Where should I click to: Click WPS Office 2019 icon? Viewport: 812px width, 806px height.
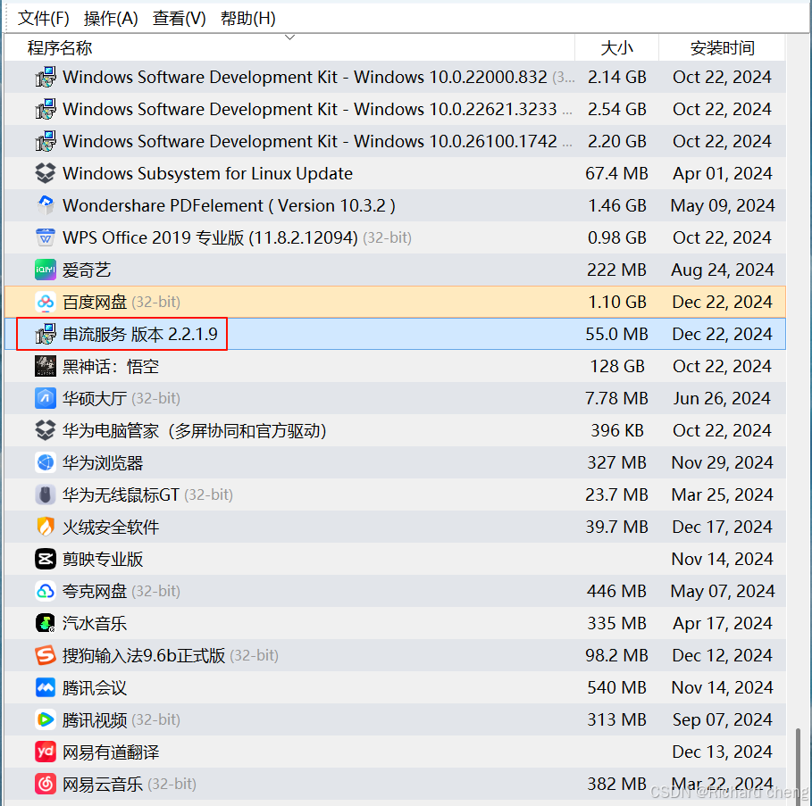(x=46, y=237)
